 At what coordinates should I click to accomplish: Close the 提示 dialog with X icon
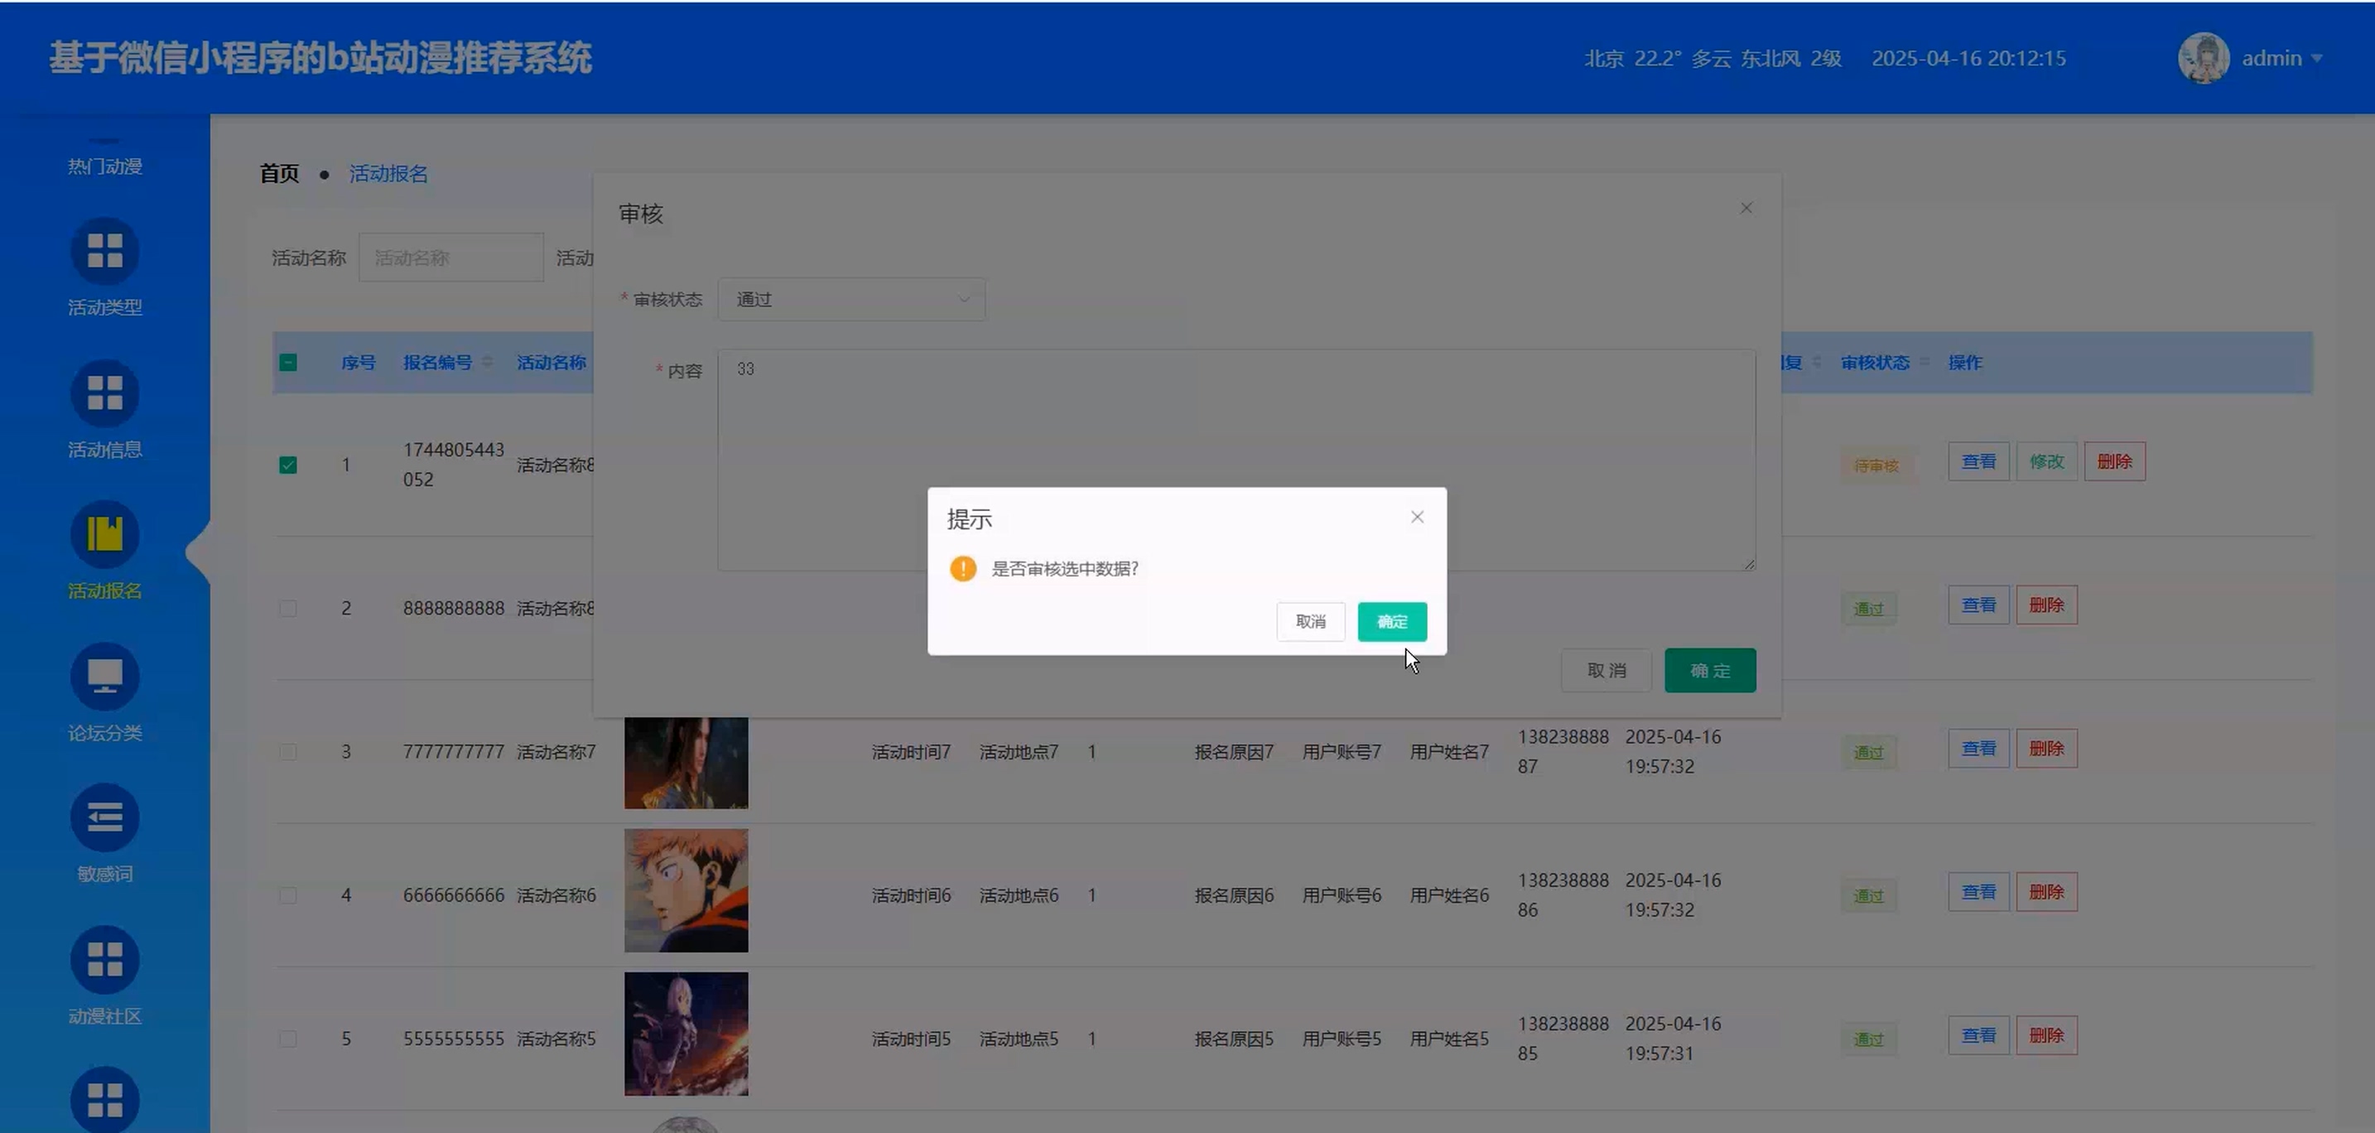[1417, 517]
